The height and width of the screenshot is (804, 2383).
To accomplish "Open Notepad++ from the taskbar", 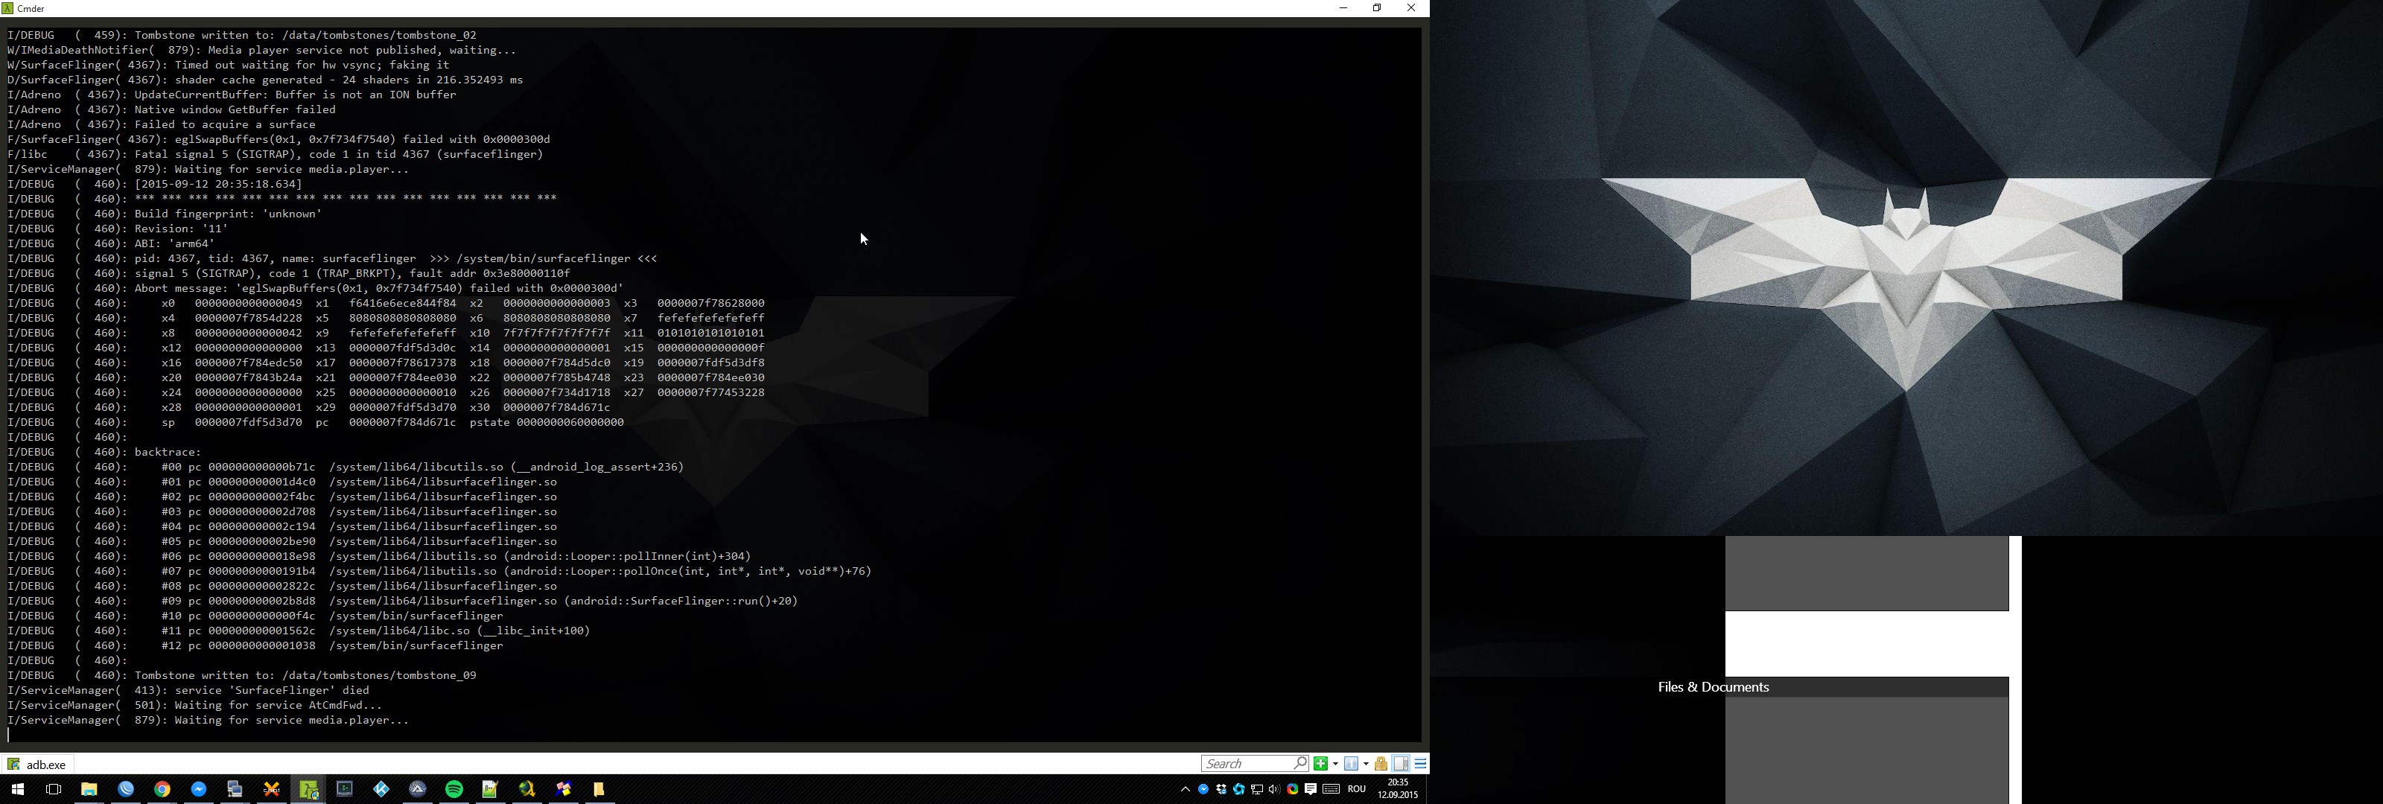I will tap(490, 789).
